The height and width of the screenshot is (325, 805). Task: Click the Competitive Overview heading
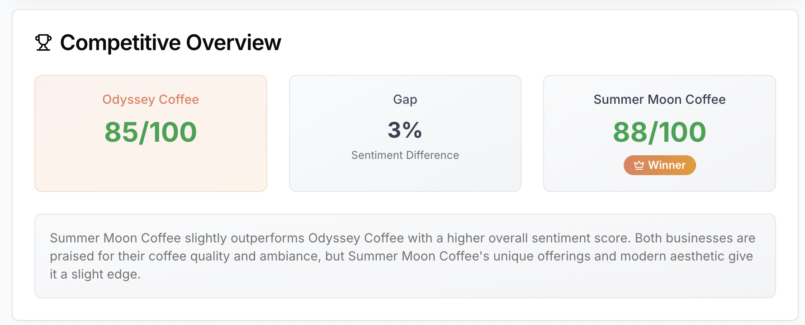pos(170,43)
